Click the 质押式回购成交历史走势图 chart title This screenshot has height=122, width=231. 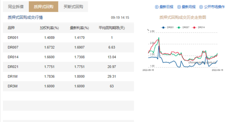(183, 17)
